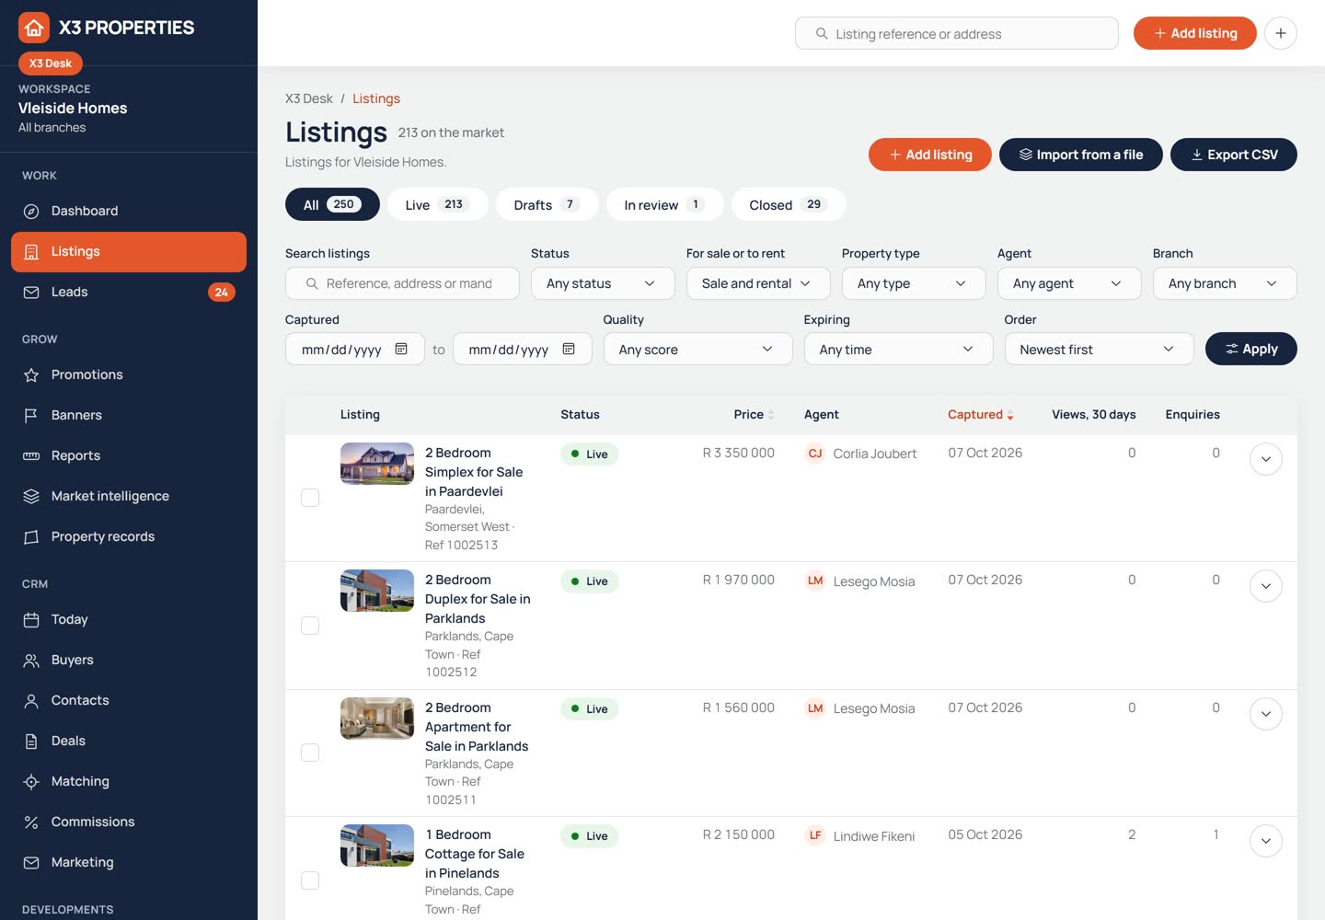Open Marketing envelope icon item
1325x920 pixels.
click(129, 862)
